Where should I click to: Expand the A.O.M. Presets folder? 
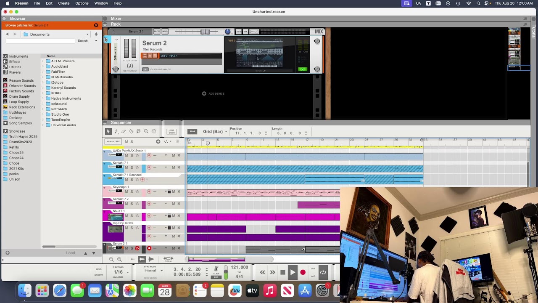point(42,61)
